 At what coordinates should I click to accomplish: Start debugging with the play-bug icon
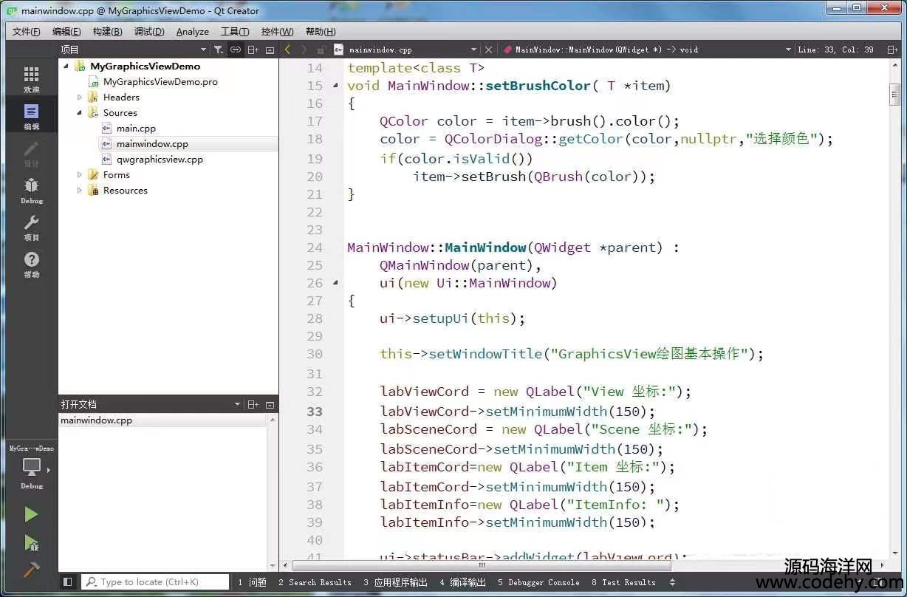click(x=31, y=542)
